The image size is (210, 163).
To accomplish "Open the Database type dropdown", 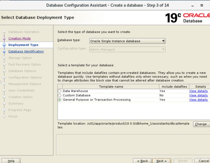I will point(127,41).
